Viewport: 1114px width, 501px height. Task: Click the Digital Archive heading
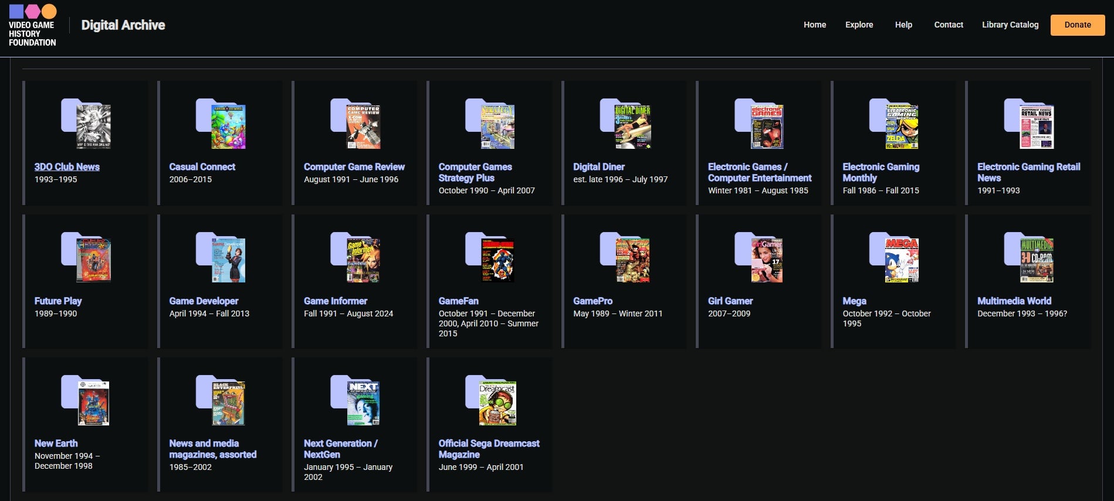[123, 25]
